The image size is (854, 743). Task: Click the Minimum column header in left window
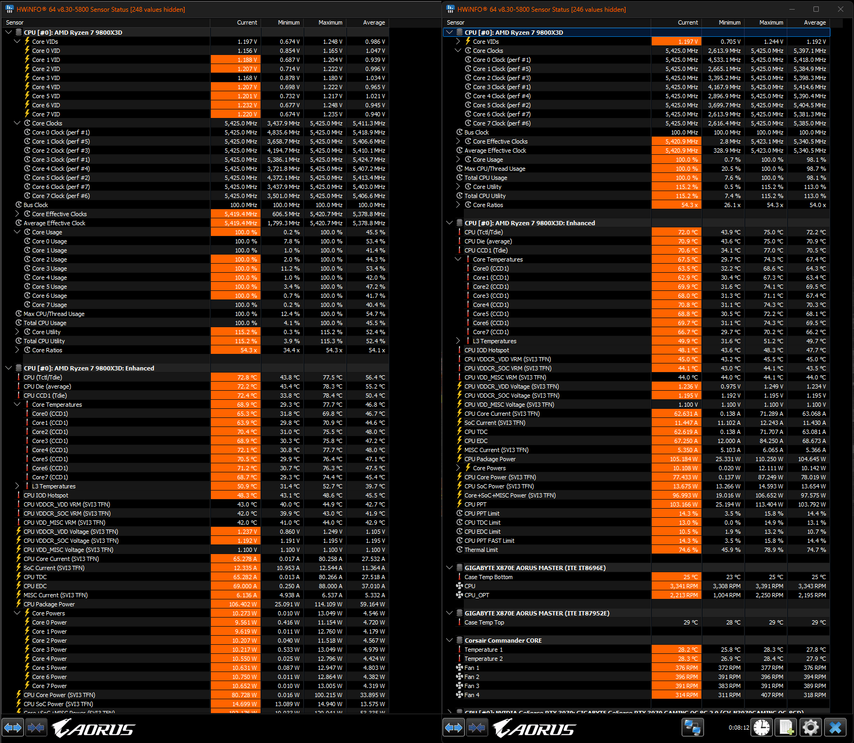(x=282, y=22)
